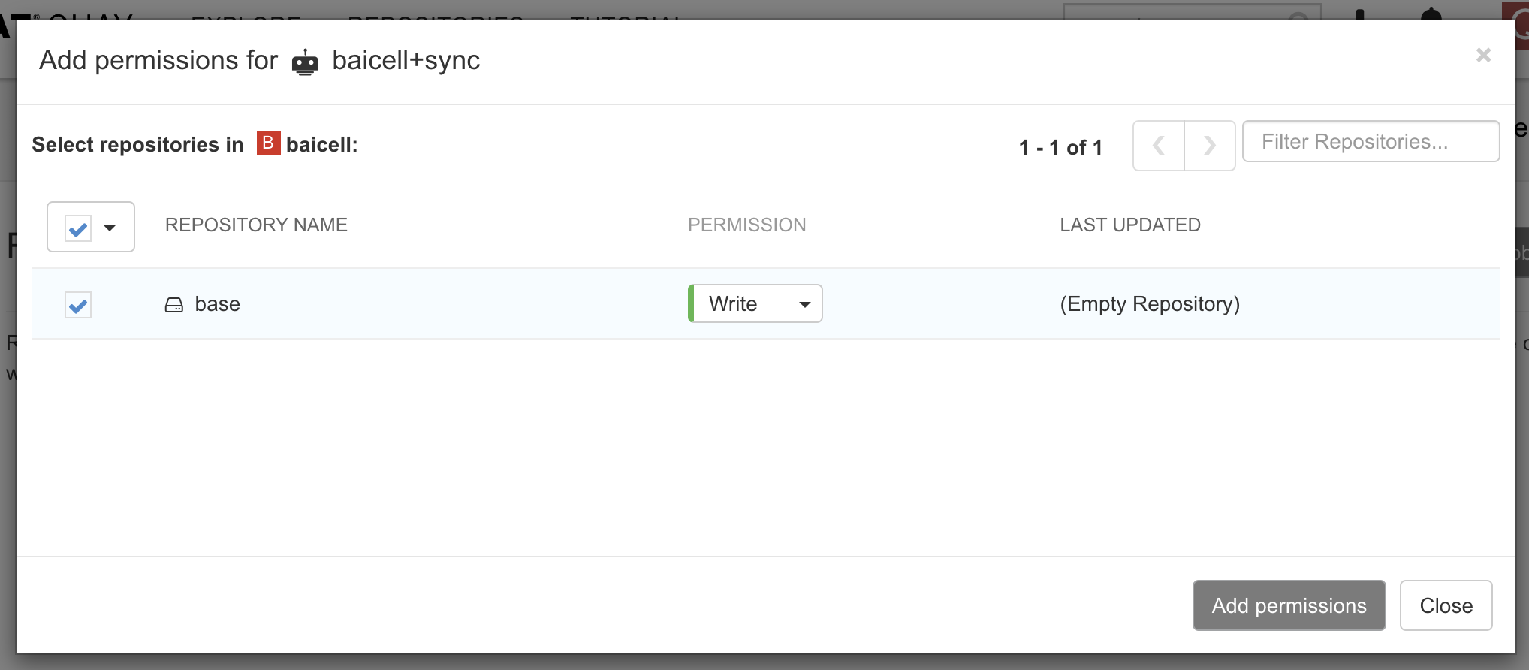The height and width of the screenshot is (670, 1529).
Task: Go to next page of repositories
Action: (1209, 146)
